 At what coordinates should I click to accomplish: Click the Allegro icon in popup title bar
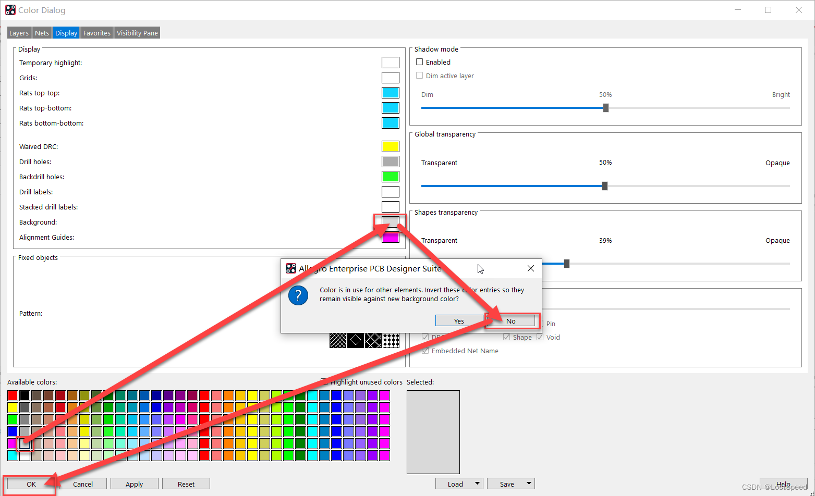point(291,268)
